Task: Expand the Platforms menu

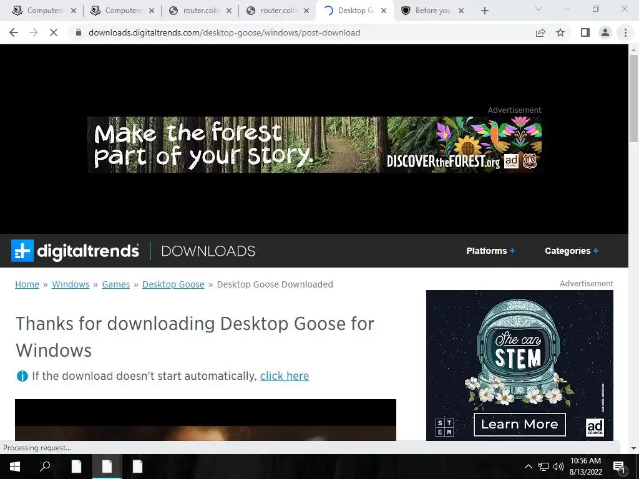Action: click(490, 251)
